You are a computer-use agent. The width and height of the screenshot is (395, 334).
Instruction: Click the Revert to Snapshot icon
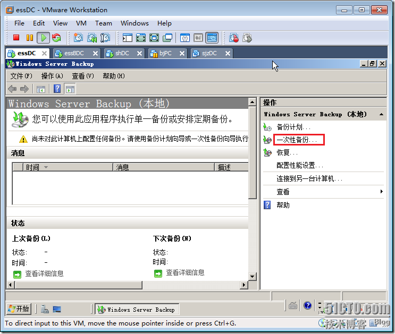(91, 38)
